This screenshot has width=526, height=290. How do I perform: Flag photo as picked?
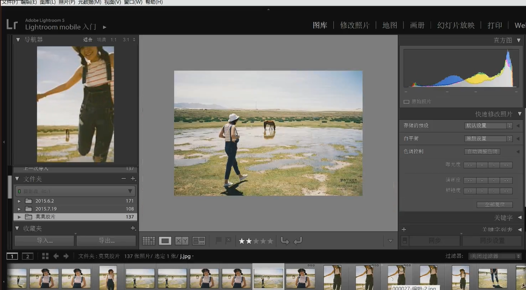coord(219,241)
